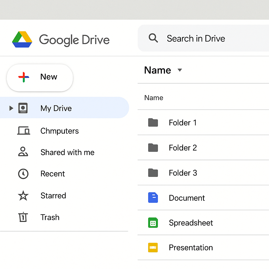Click the My Drive disk icon

tap(23, 108)
